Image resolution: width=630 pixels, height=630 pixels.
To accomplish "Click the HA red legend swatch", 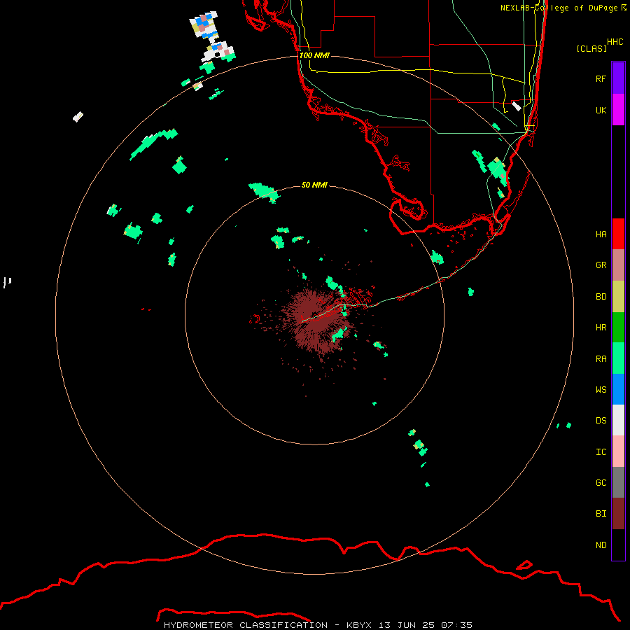I will (x=618, y=234).
